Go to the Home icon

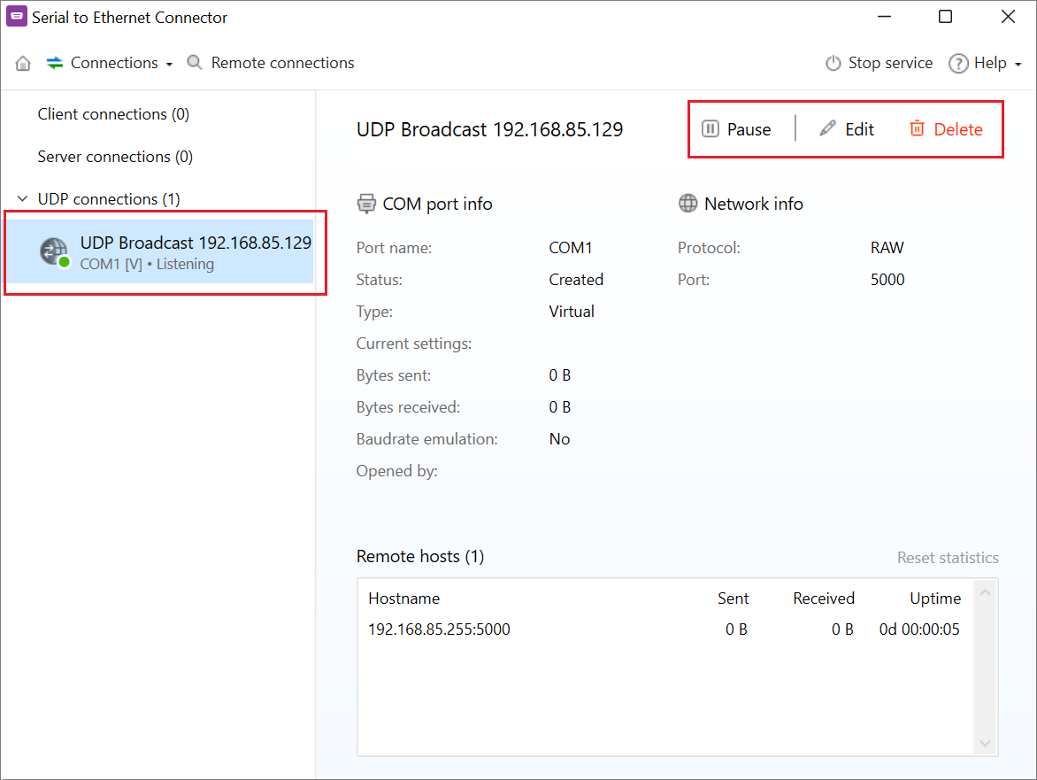[x=23, y=64]
